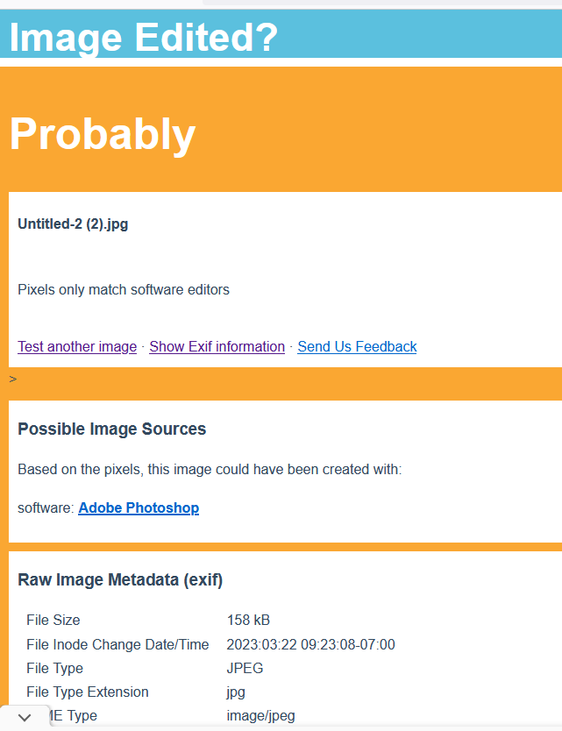The height and width of the screenshot is (731, 562).
Task: Select the 2023:03:22 09:23:08-07:00 date value
Action: point(310,644)
